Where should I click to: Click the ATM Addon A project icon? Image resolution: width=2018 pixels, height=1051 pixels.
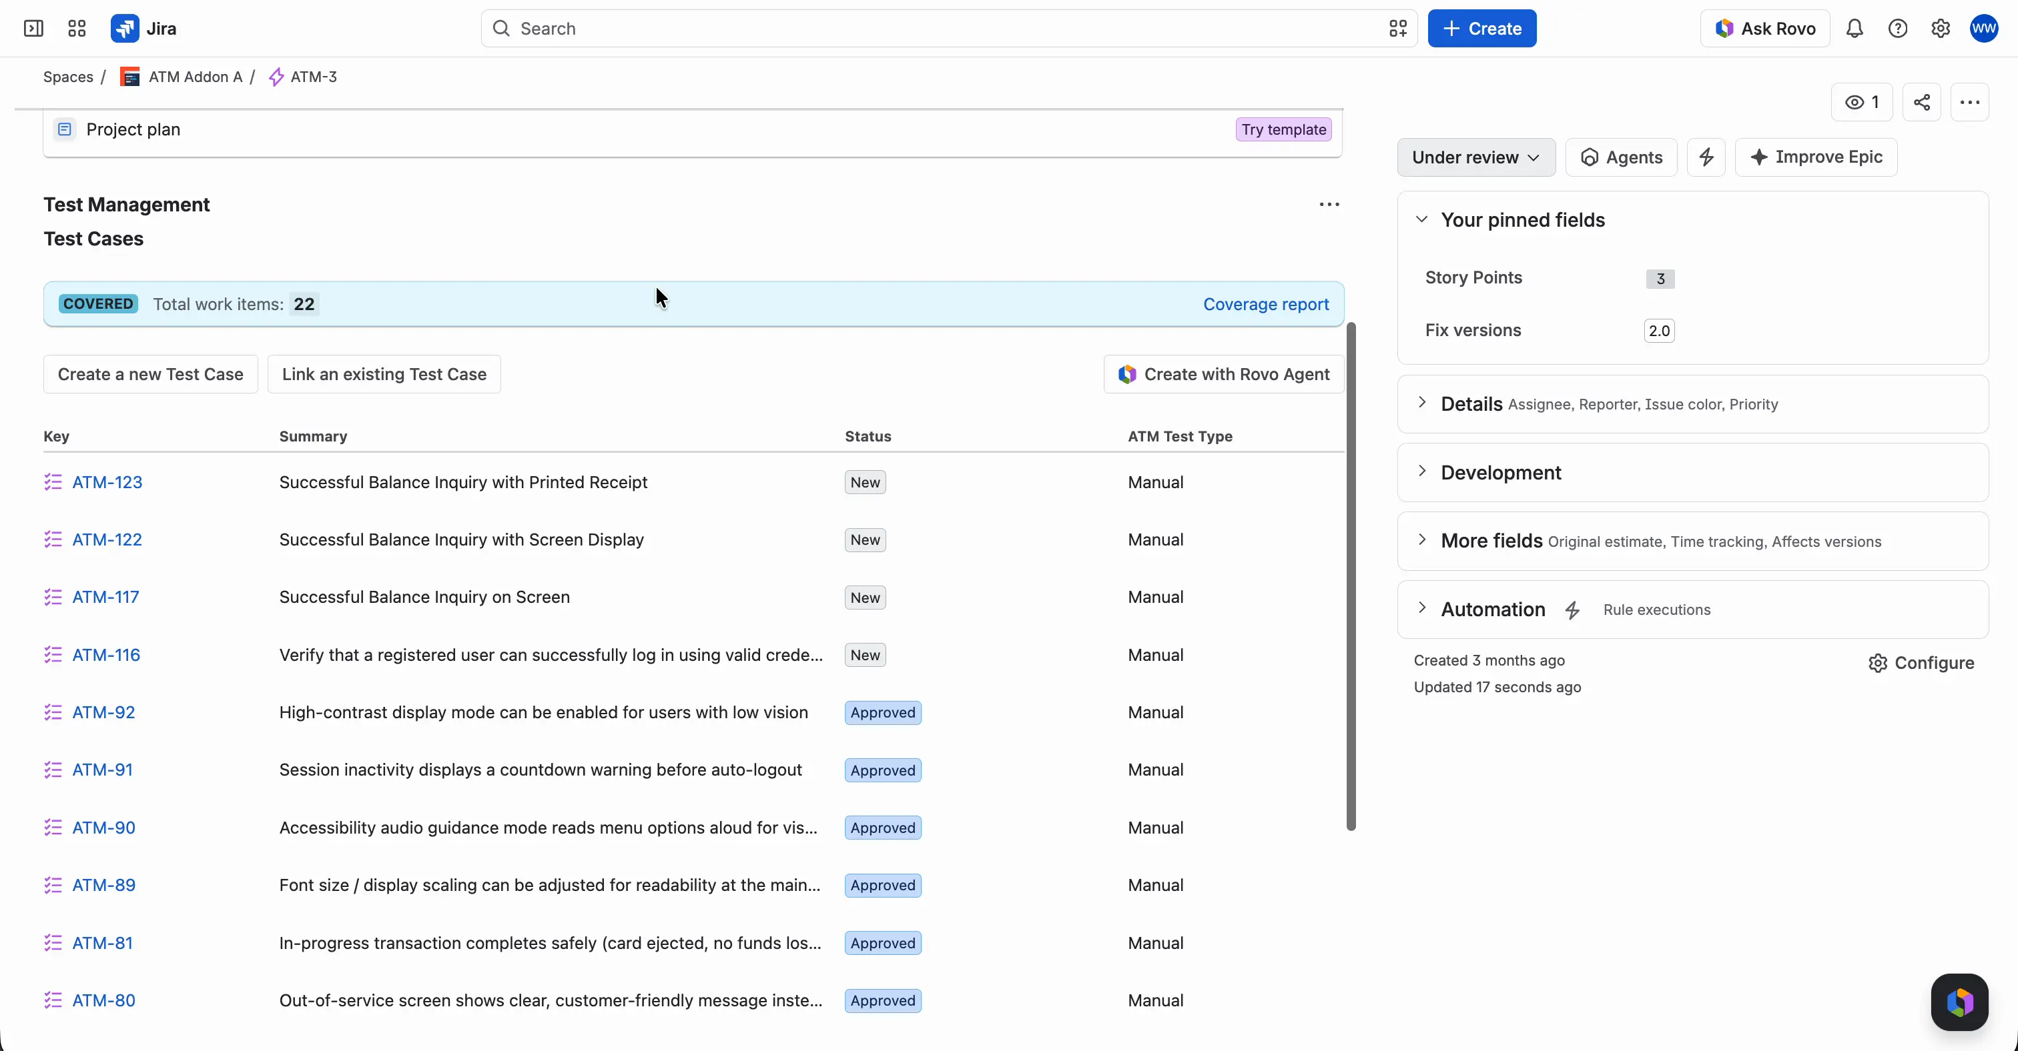click(x=130, y=77)
